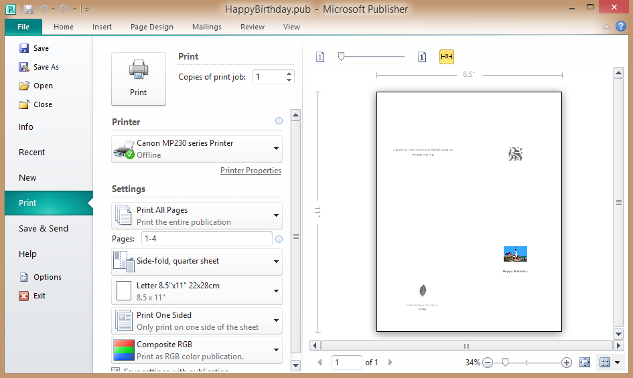Choose Save As in the backstage menu
This screenshot has height=378, width=633.
tap(39, 67)
